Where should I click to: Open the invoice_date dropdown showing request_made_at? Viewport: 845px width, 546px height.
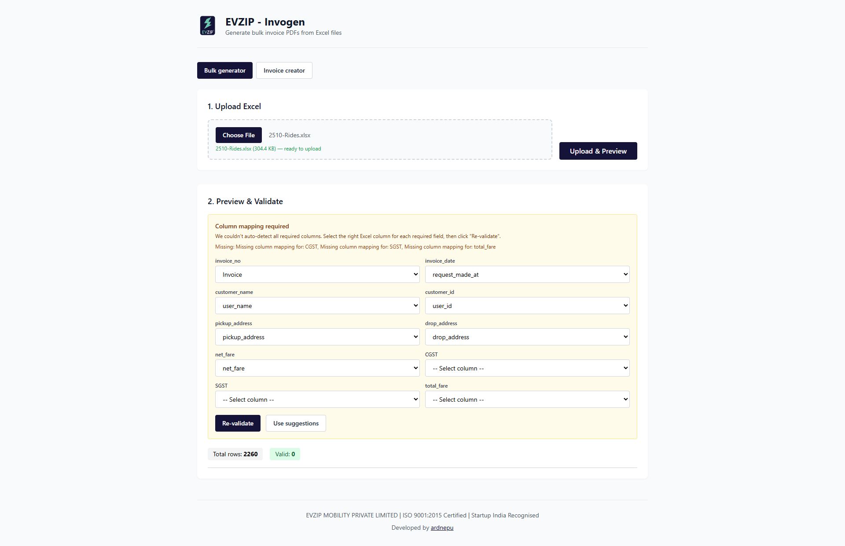[x=527, y=274]
